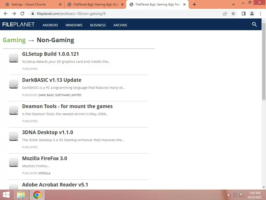Open the Chrome three-dot menu
This screenshot has width=266, height=200.
tap(260, 14)
